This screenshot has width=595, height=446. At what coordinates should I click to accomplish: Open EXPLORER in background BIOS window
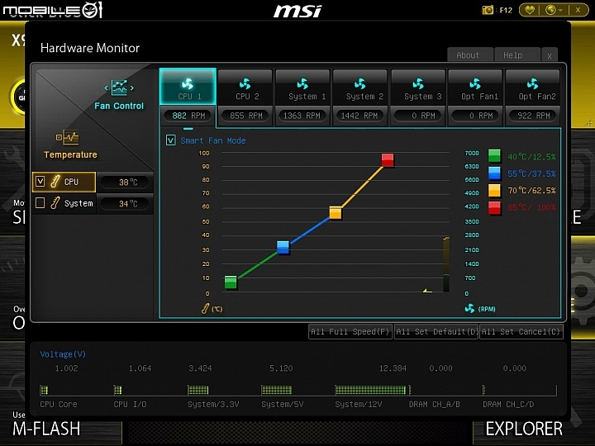point(524,429)
